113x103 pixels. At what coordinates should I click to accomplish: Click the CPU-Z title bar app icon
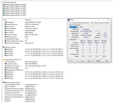69,20
